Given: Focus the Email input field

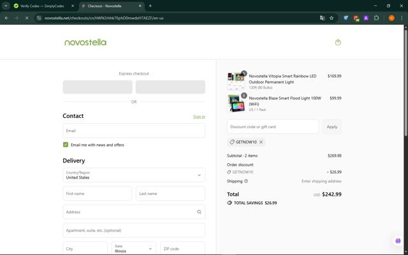Looking at the screenshot, I should (134, 131).
